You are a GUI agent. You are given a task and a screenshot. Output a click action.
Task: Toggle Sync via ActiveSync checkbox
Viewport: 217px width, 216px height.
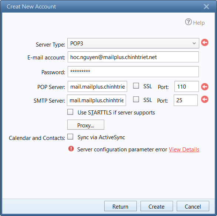[x=70, y=137]
